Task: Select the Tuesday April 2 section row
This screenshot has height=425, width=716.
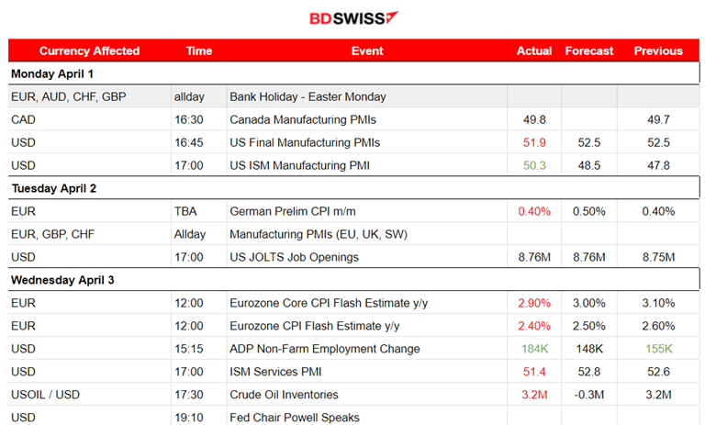Action: pos(53,188)
